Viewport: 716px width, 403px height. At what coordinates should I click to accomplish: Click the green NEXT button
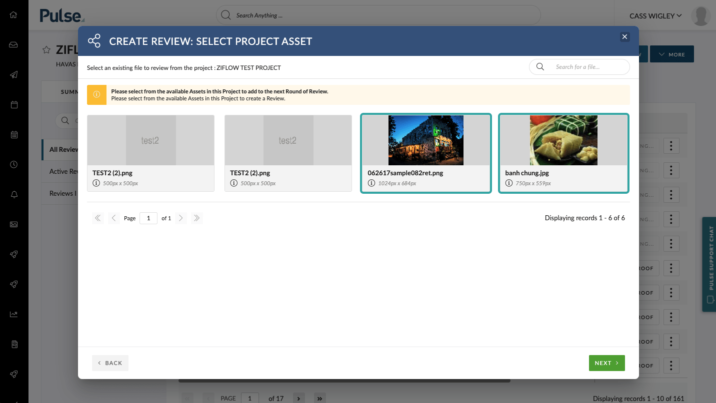coord(607,363)
